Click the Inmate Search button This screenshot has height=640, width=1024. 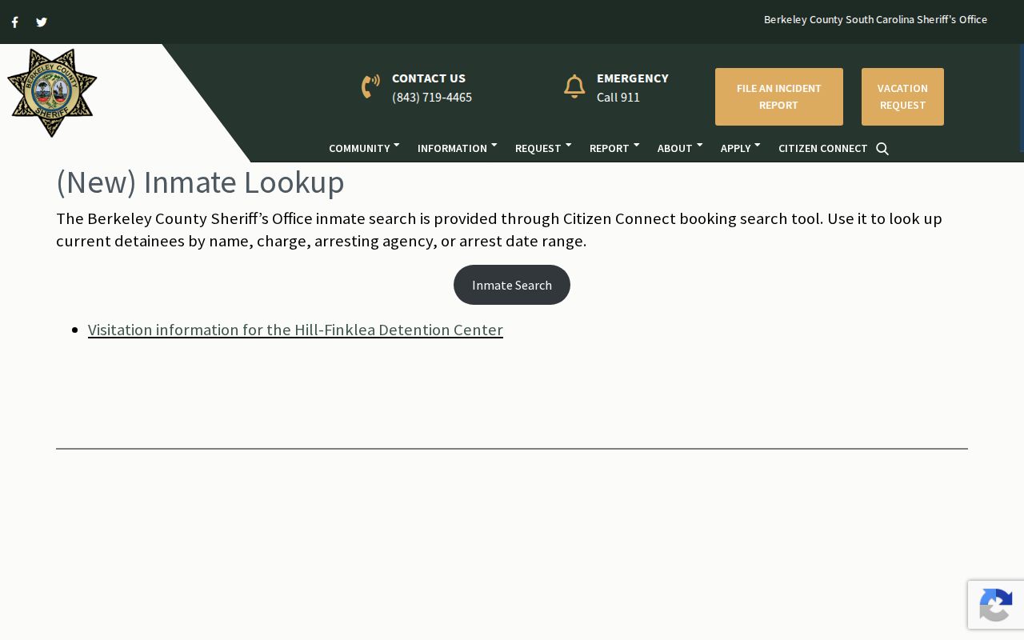[x=512, y=285]
